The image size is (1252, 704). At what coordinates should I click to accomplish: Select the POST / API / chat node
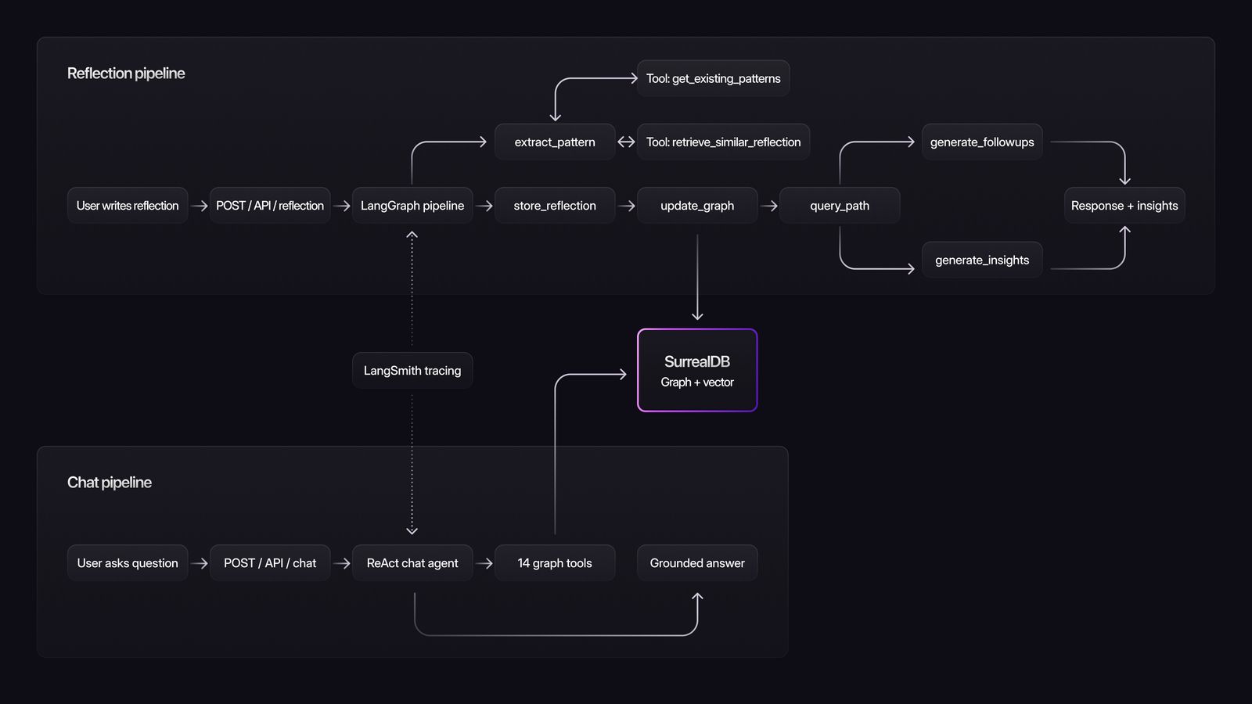[x=270, y=562]
